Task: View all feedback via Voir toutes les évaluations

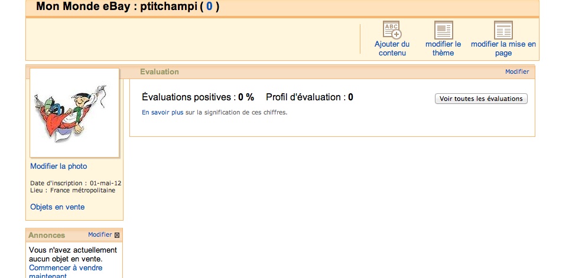Action: (481, 99)
